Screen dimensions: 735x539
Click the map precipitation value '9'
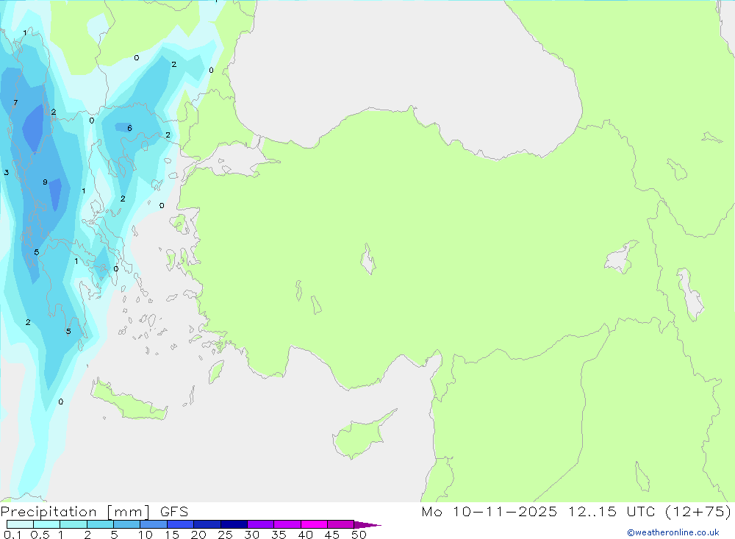pyautogui.click(x=45, y=182)
